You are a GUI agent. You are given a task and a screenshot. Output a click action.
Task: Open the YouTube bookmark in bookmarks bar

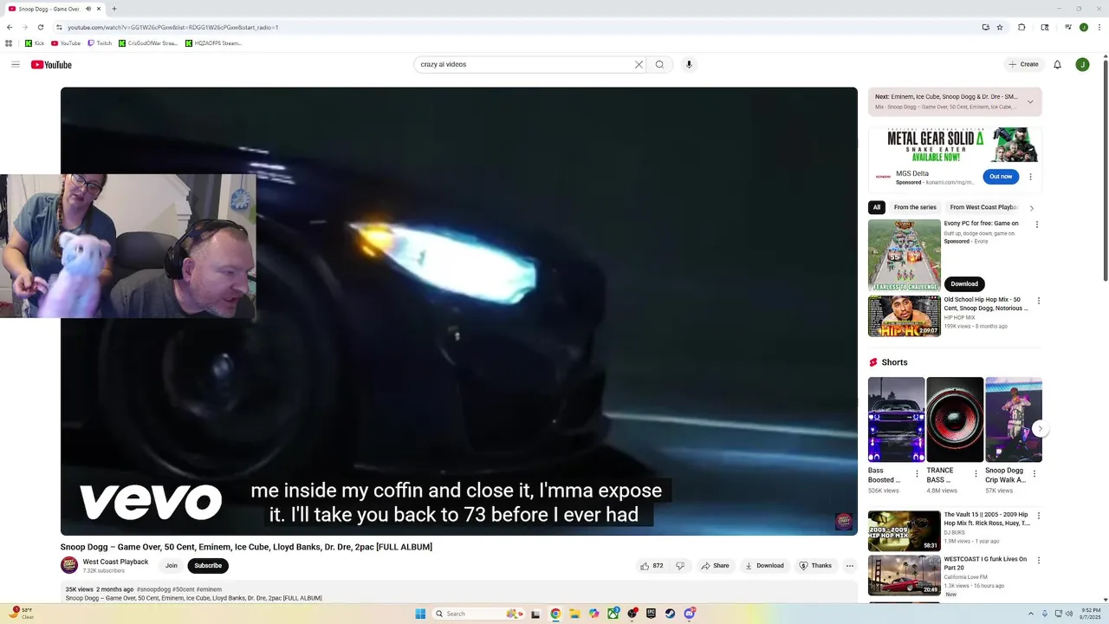66,43
